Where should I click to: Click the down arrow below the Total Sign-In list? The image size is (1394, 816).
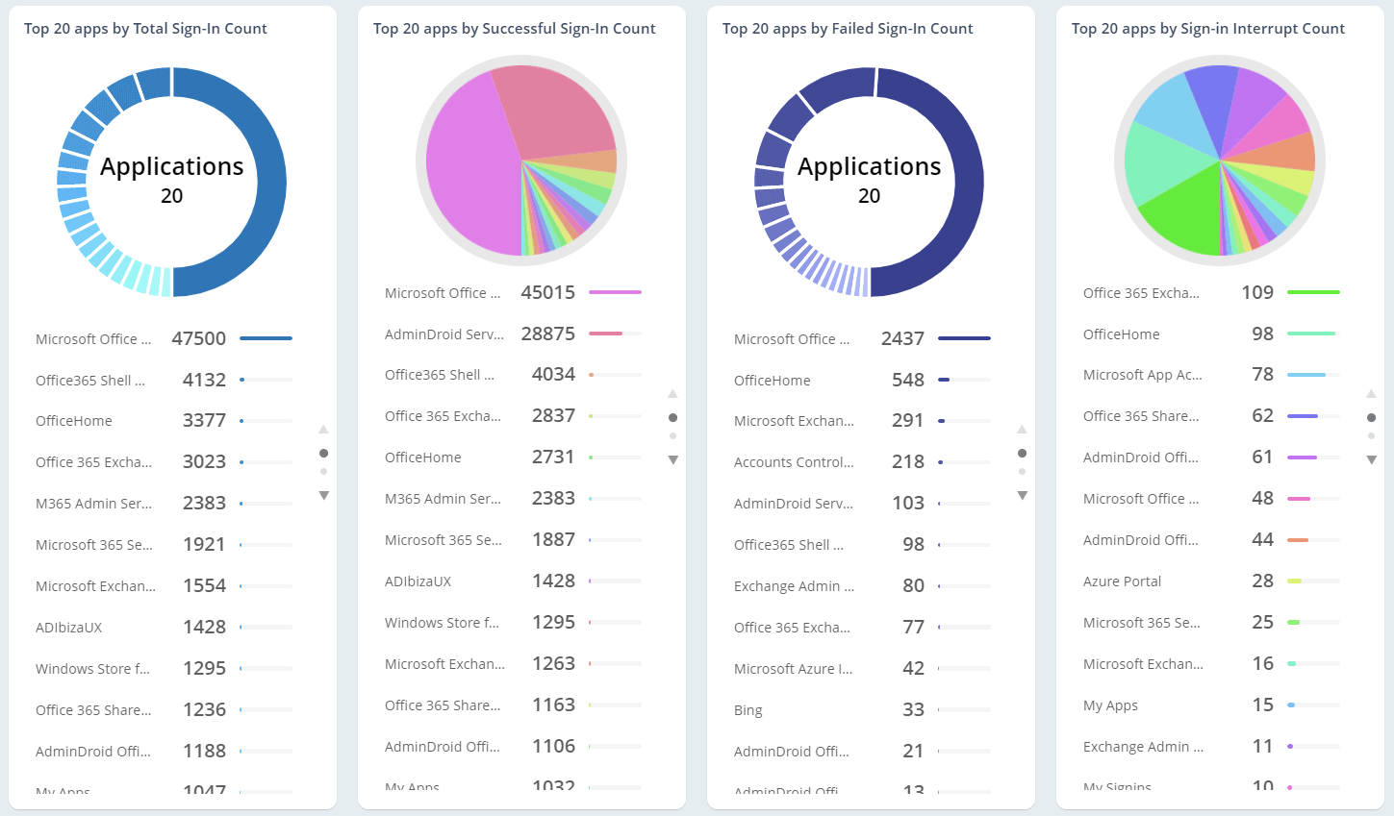324,495
